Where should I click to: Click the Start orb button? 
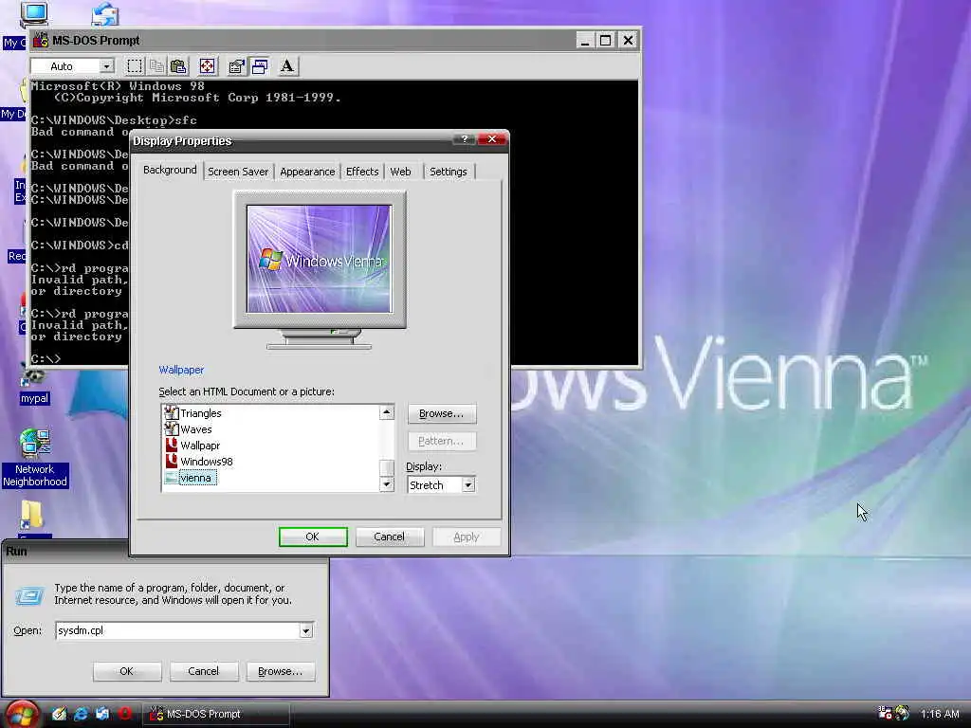click(x=21, y=715)
